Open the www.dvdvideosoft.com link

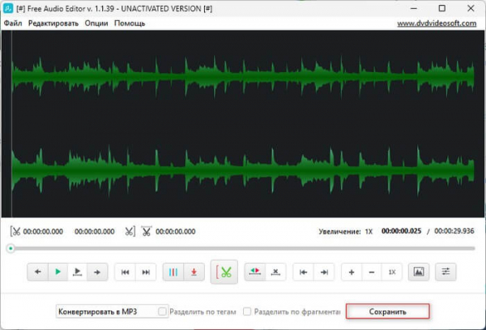pos(437,24)
